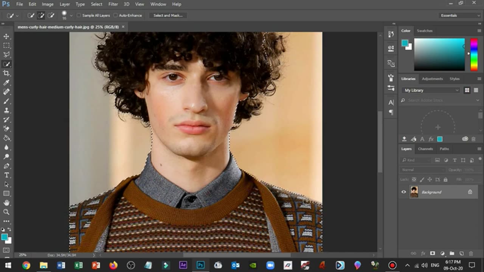The width and height of the screenshot is (484, 272).
Task: Select the Healing Brush tool
Action: (6, 92)
